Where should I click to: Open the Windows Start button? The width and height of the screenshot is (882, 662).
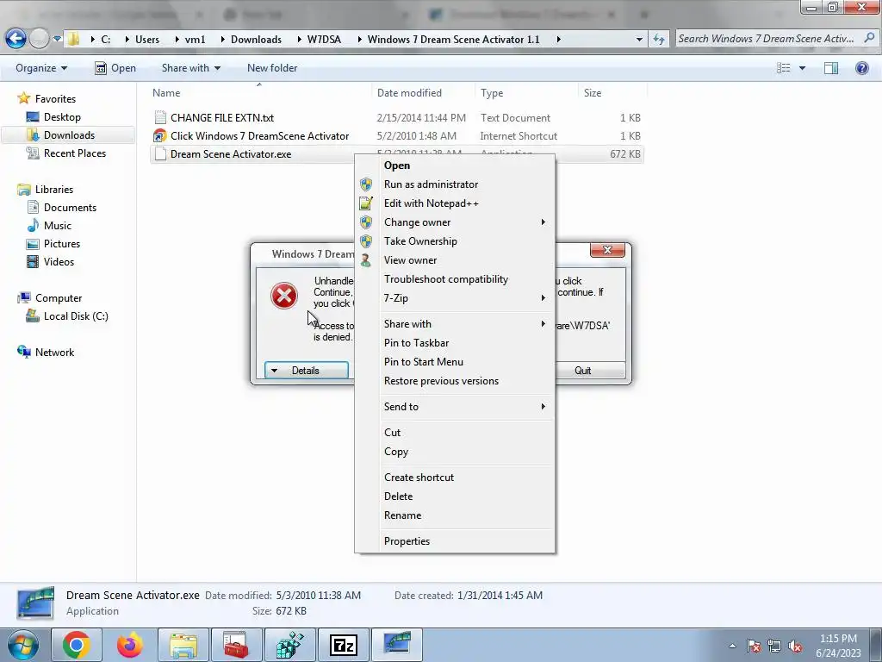pyautogui.click(x=22, y=645)
